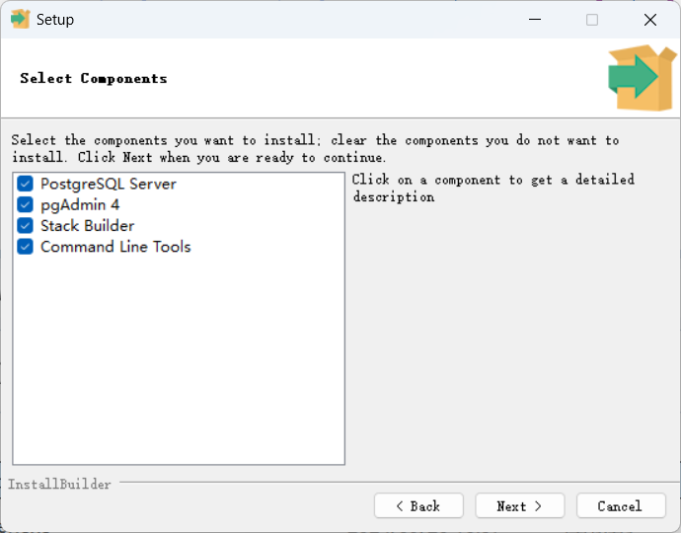The height and width of the screenshot is (533, 681).
Task: Untick the pgAdmin 4 checkbox
Action: (26, 205)
